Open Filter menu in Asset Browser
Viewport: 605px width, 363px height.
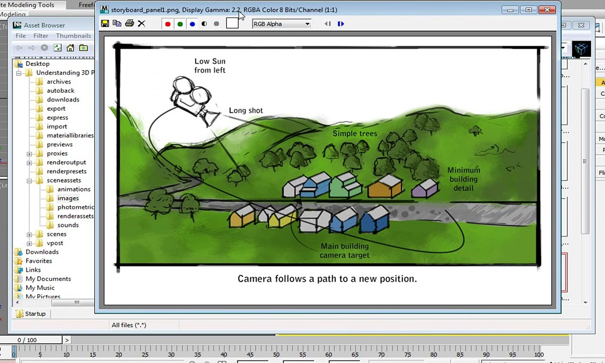pos(41,36)
